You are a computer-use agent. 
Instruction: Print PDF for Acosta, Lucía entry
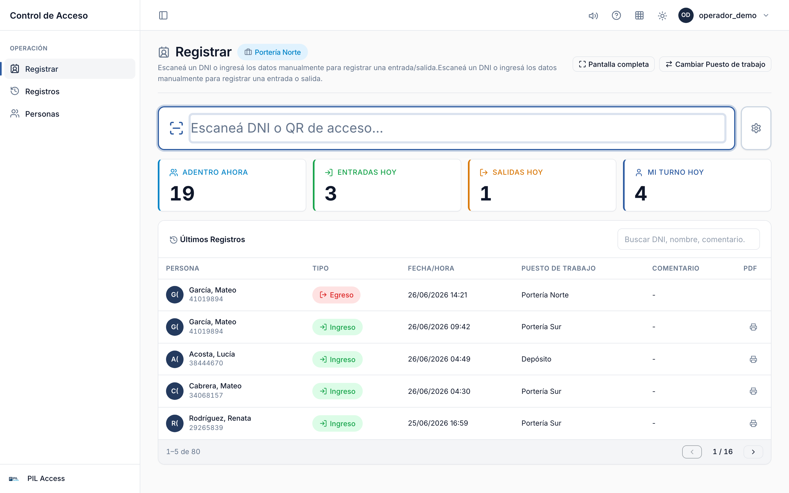tap(753, 359)
